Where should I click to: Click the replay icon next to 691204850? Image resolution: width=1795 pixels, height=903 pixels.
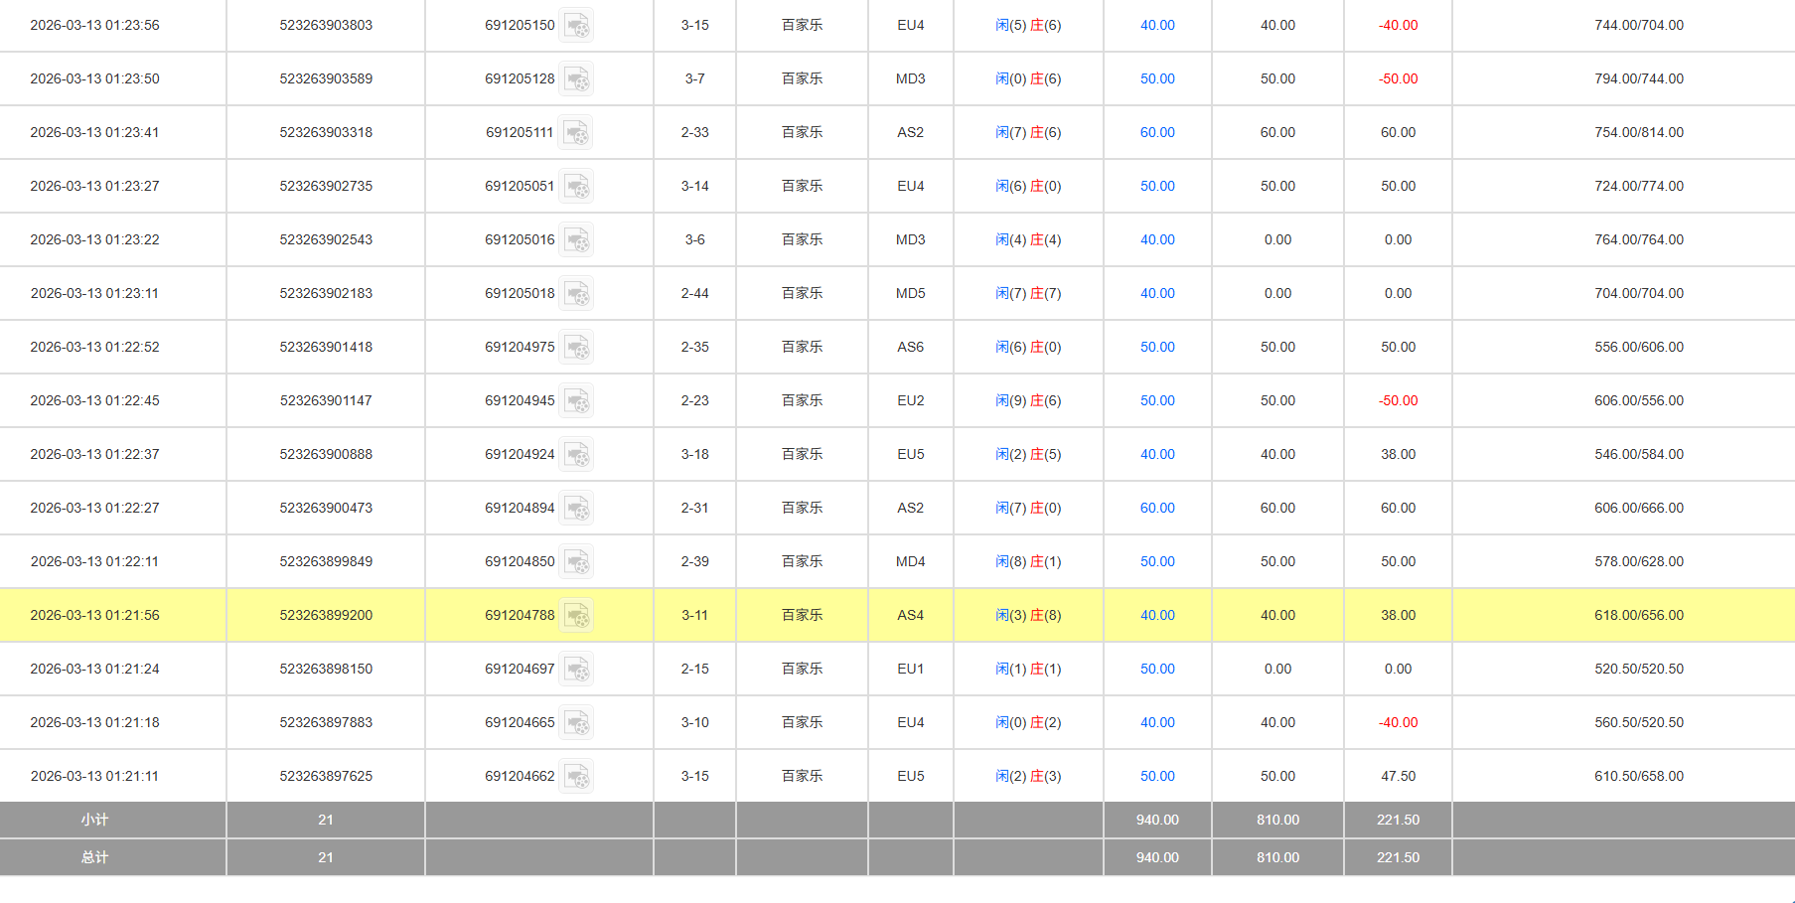tap(576, 562)
